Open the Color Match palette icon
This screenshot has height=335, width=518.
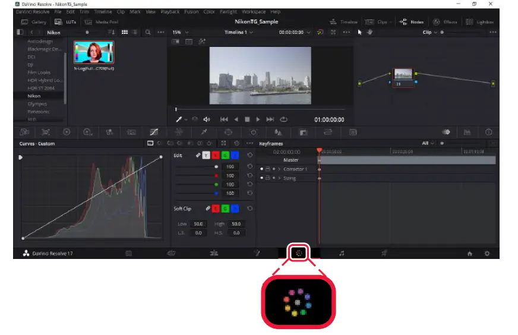[x=46, y=132]
